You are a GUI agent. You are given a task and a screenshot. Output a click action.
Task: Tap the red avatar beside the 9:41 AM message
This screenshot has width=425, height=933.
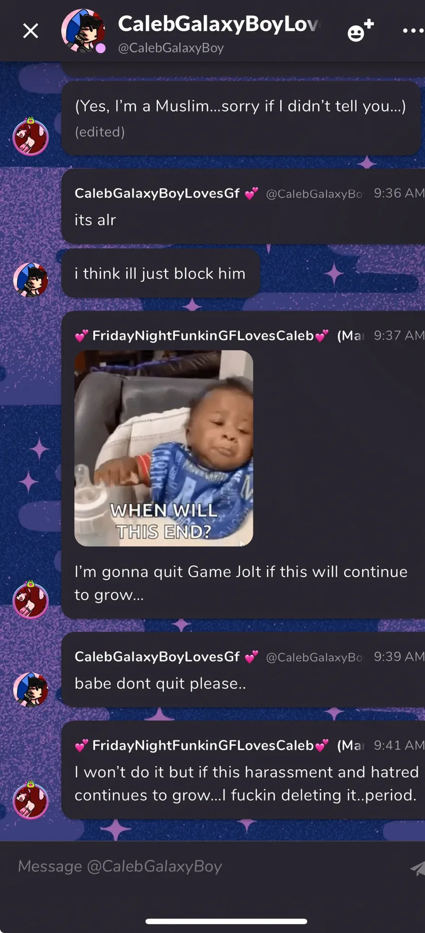pos(31,800)
